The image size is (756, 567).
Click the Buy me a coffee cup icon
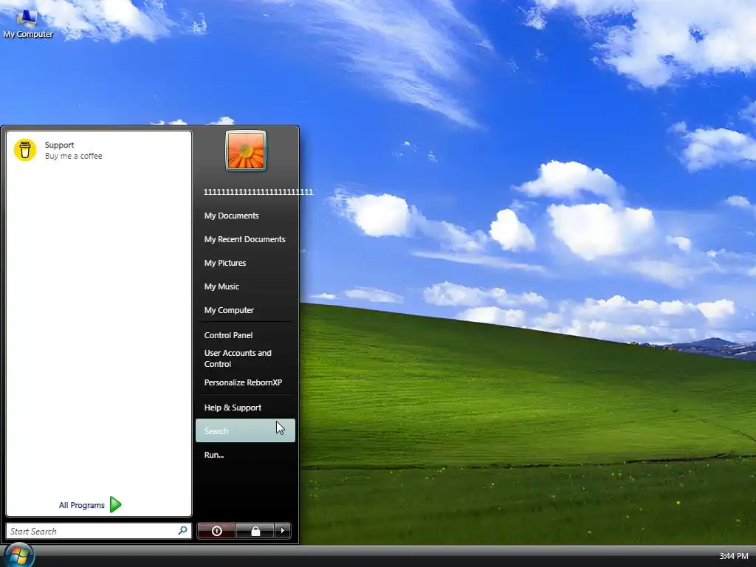coord(25,149)
